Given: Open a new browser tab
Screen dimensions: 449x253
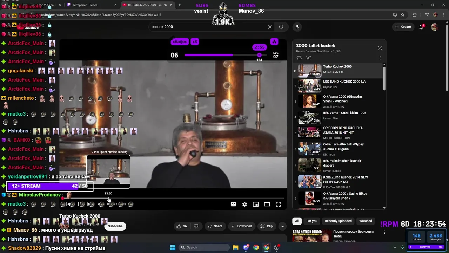Looking at the screenshot, I should point(180,5).
